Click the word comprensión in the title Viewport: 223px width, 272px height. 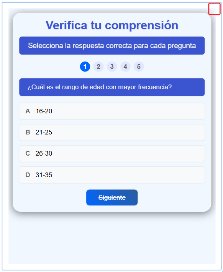[x=141, y=25]
